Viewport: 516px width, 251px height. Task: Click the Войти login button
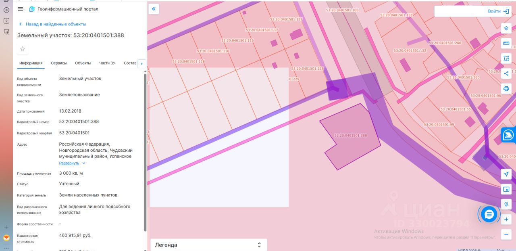(x=473, y=11)
